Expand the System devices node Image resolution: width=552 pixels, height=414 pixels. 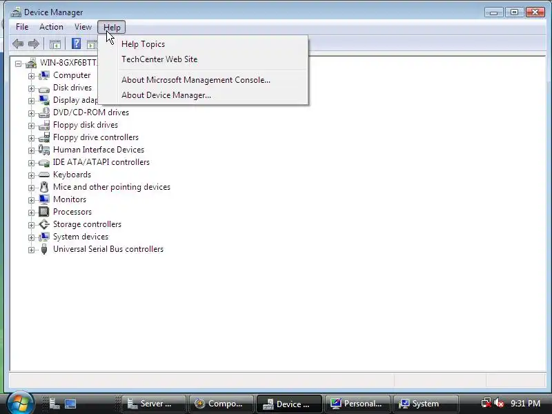31,237
